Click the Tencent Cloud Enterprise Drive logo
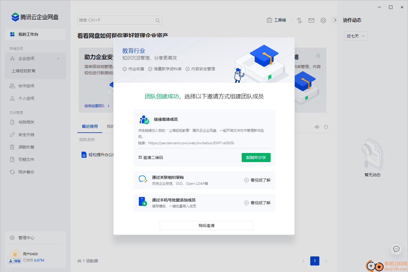Image resolution: width=408 pixels, height=272 pixels. (35, 17)
